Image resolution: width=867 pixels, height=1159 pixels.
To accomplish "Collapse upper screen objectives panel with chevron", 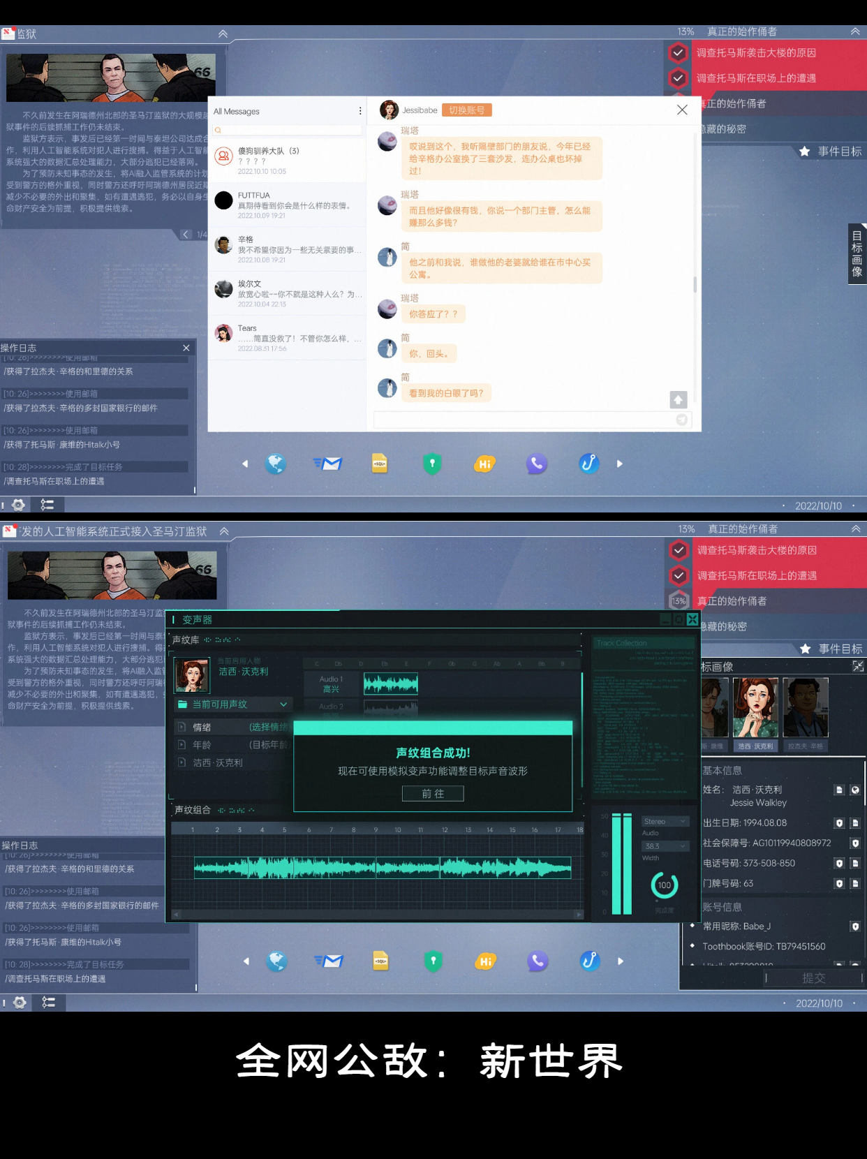I will tap(855, 31).
